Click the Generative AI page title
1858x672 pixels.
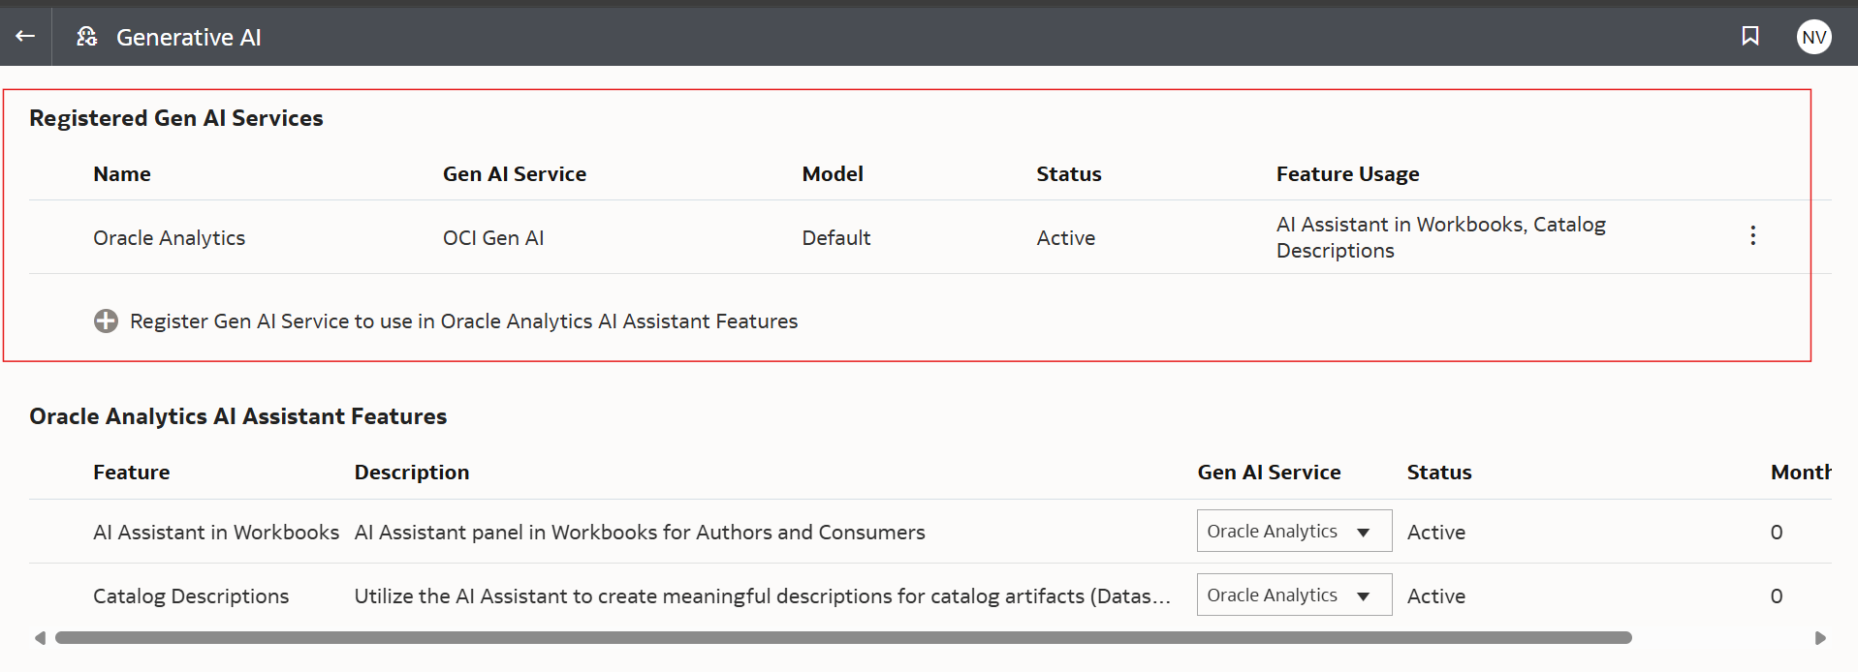189,37
